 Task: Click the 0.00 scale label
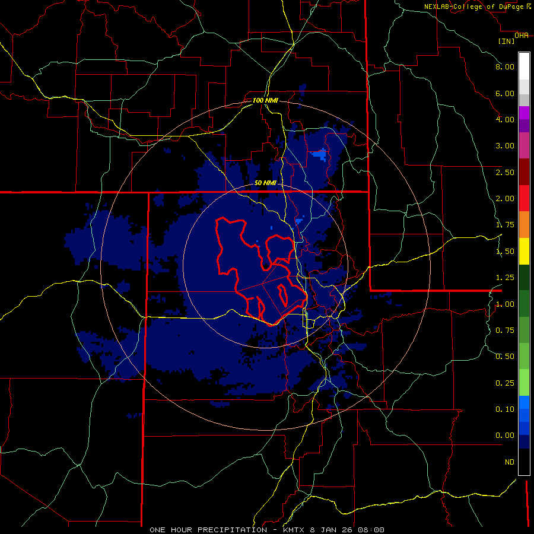pyautogui.click(x=505, y=436)
